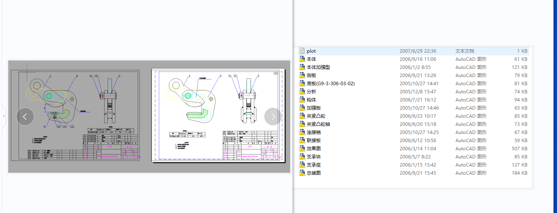557x213 pixels.
Task: Click the date '2006/9/16 11:06'
Action: pos(418,59)
